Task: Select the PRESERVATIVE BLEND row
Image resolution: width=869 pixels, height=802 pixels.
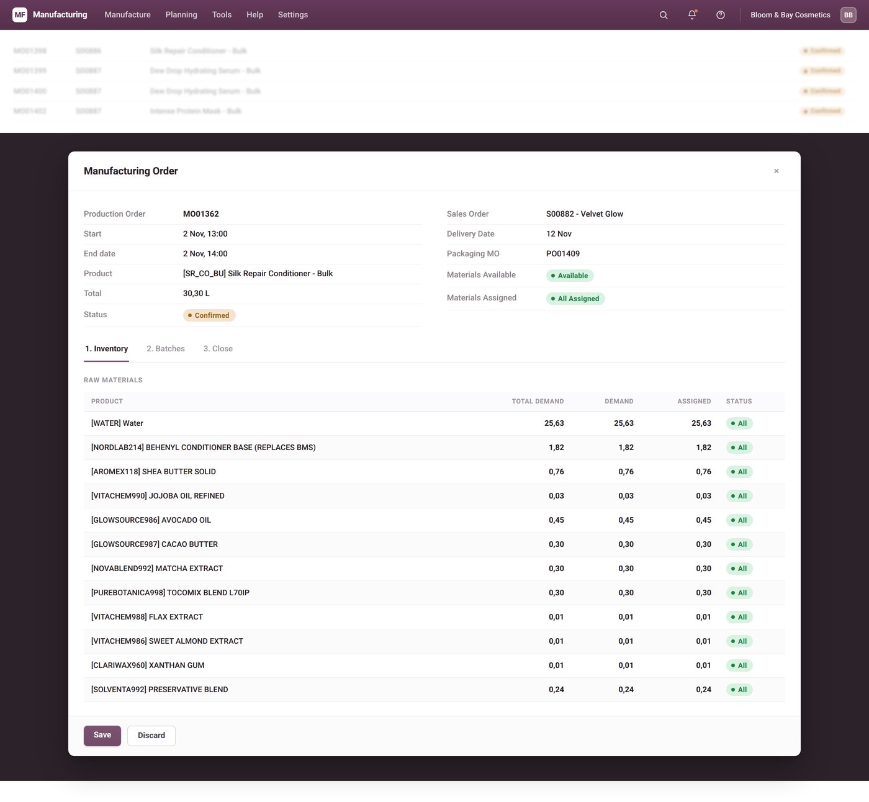Action: coord(434,690)
